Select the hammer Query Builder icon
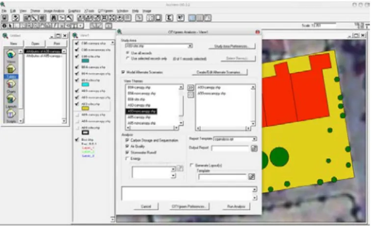372x226 pixels. 70,18
